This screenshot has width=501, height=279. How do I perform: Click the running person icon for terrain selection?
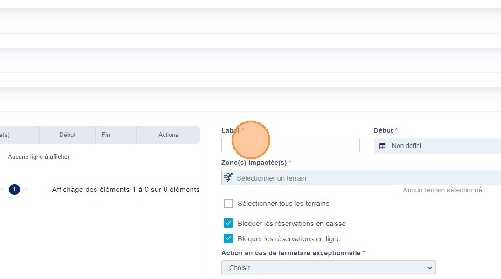tap(228, 178)
